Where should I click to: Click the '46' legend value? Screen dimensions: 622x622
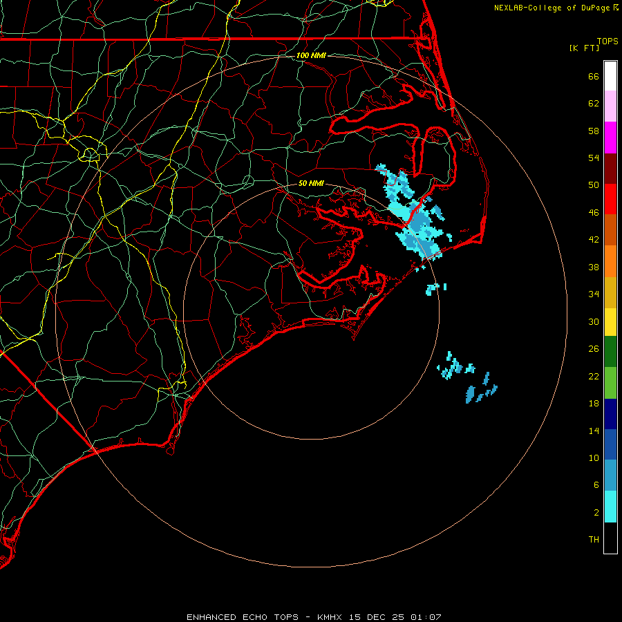594,212
